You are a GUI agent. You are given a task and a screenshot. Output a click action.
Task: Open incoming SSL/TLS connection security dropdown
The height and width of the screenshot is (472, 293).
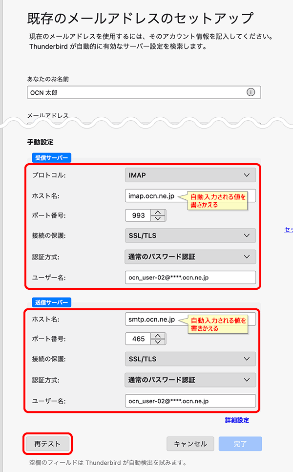click(x=190, y=236)
